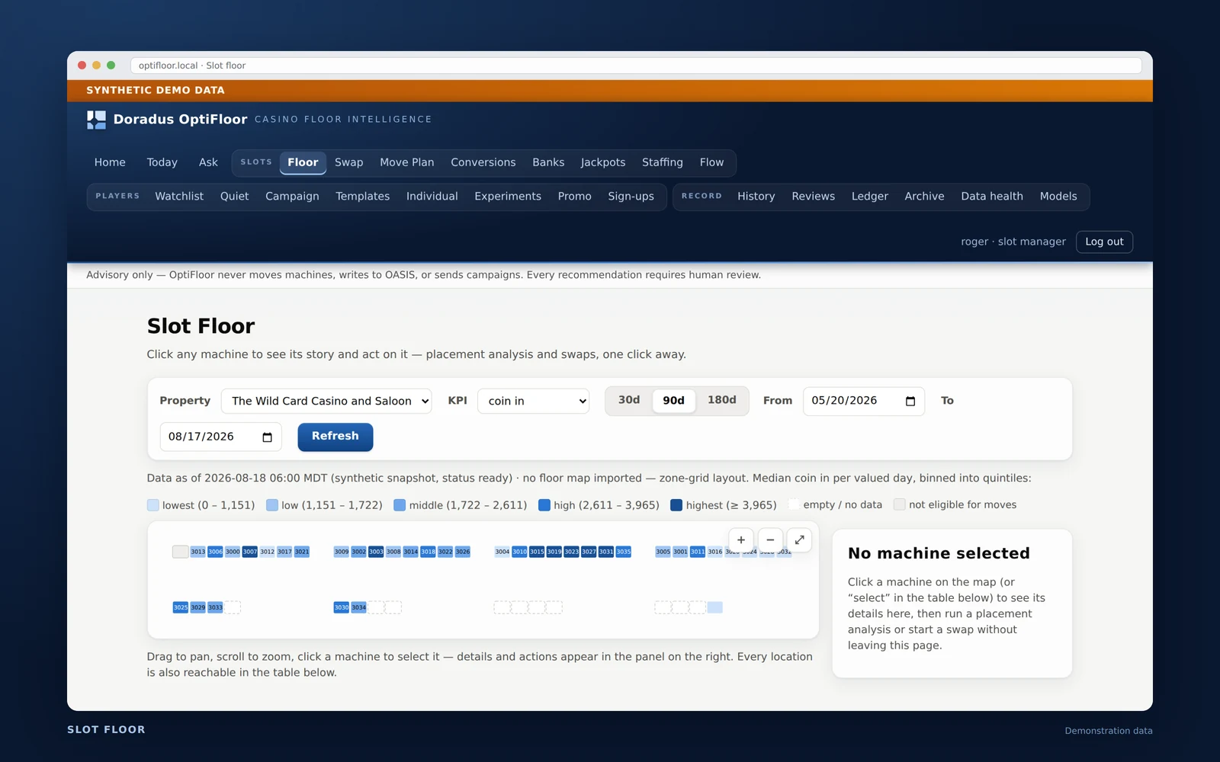The width and height of the screenshot is (1220, 762).
Task: Open Data health page
Action: (x=992, y=196)
